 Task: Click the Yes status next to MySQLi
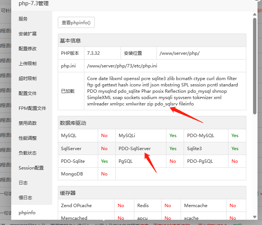(173, 136)
